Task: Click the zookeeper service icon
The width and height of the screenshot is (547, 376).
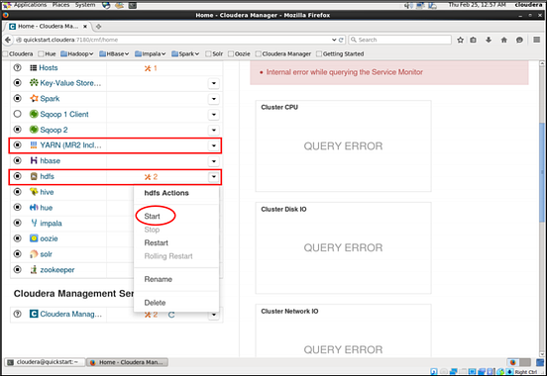Action: click(x=34, y=269)
